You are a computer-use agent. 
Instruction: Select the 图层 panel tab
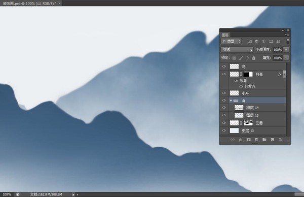pos(225,35)
